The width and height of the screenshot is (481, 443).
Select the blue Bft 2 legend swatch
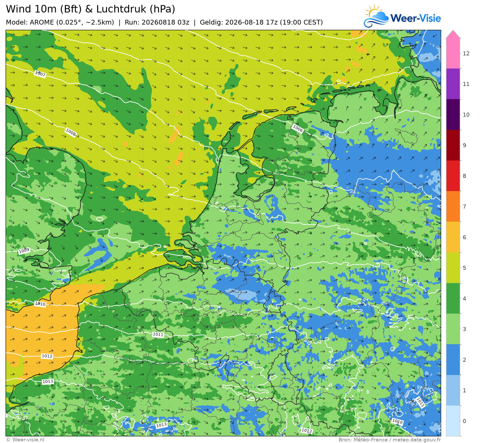point(453,360)
